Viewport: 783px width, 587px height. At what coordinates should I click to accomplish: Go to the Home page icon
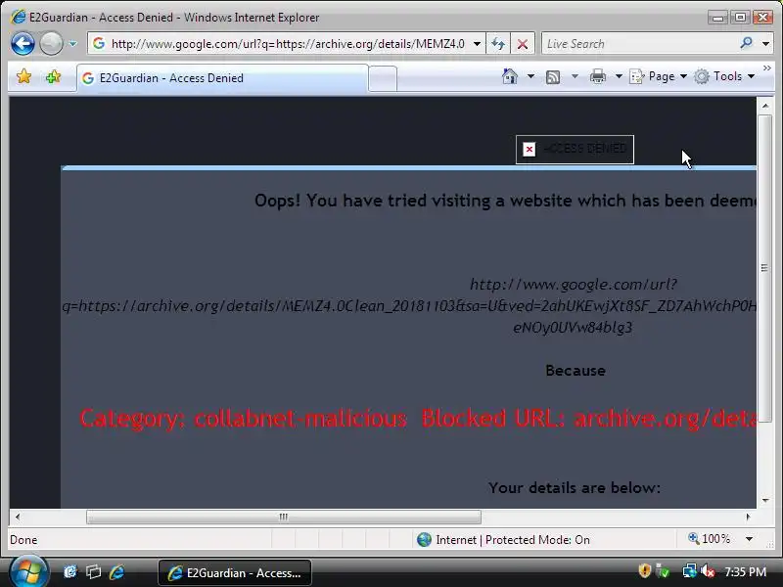pyautogui.click(x=509, y=76)
